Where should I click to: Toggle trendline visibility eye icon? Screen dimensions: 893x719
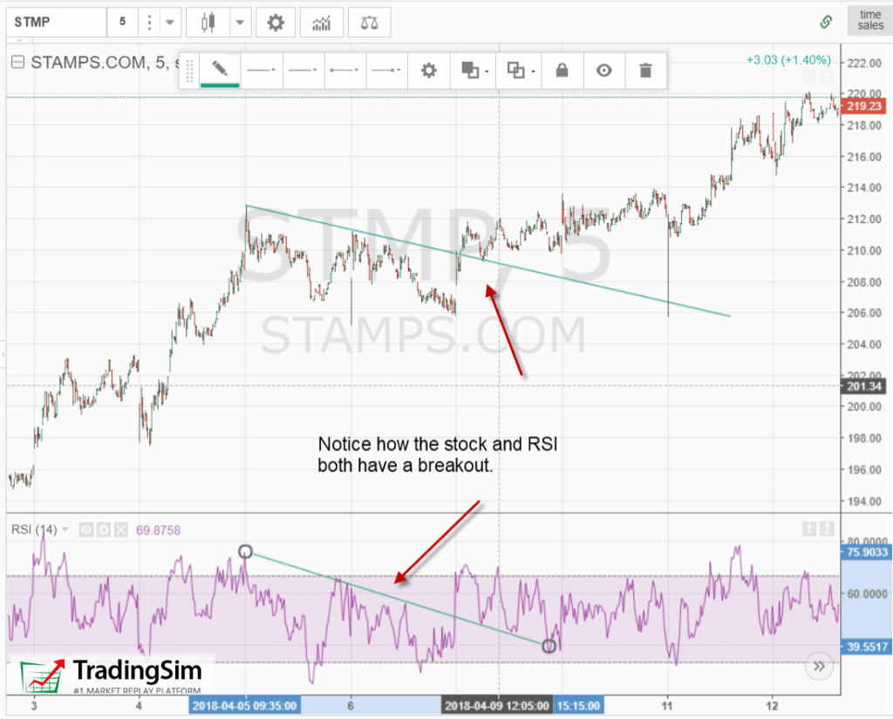pyautogui.click(x=604, y=71)
